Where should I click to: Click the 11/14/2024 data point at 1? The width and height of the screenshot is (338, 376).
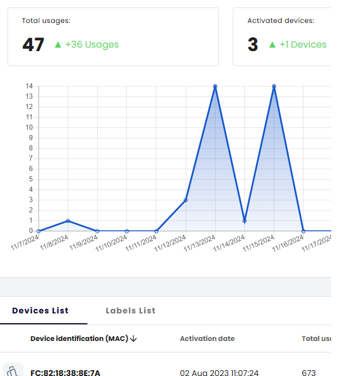[244, 221]
